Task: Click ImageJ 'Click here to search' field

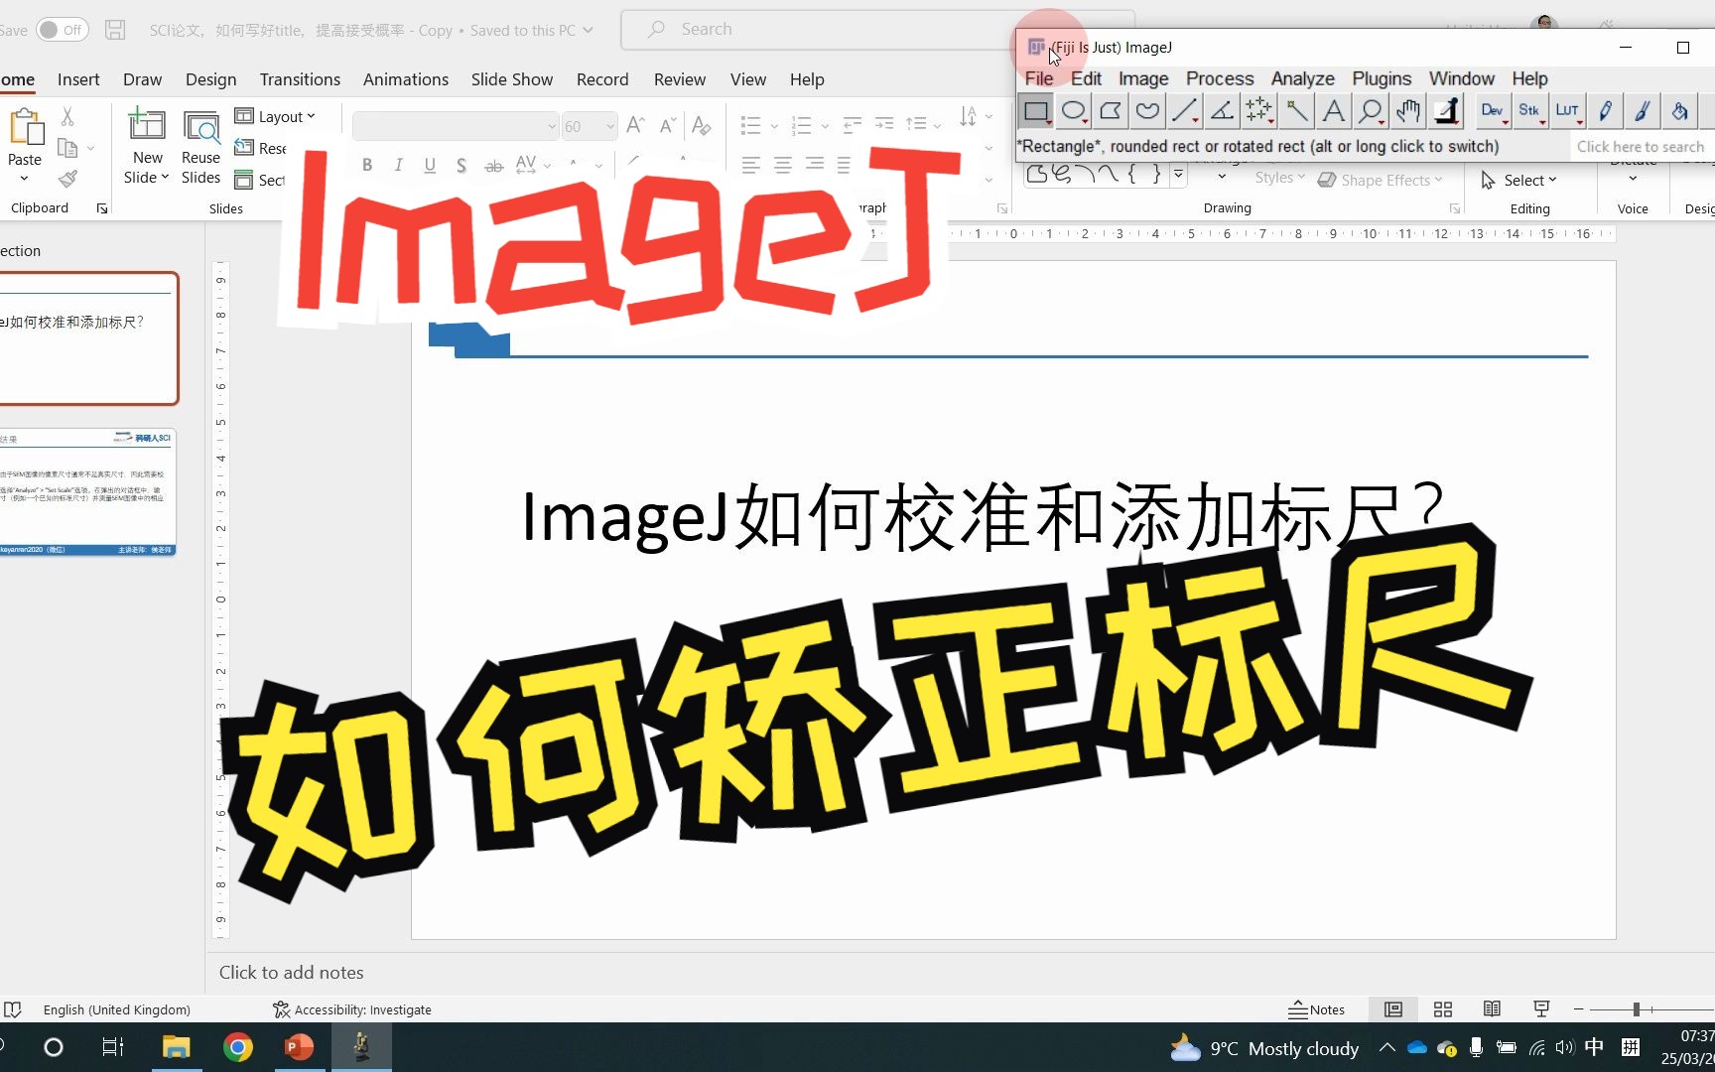Action: pos(1640,147)
